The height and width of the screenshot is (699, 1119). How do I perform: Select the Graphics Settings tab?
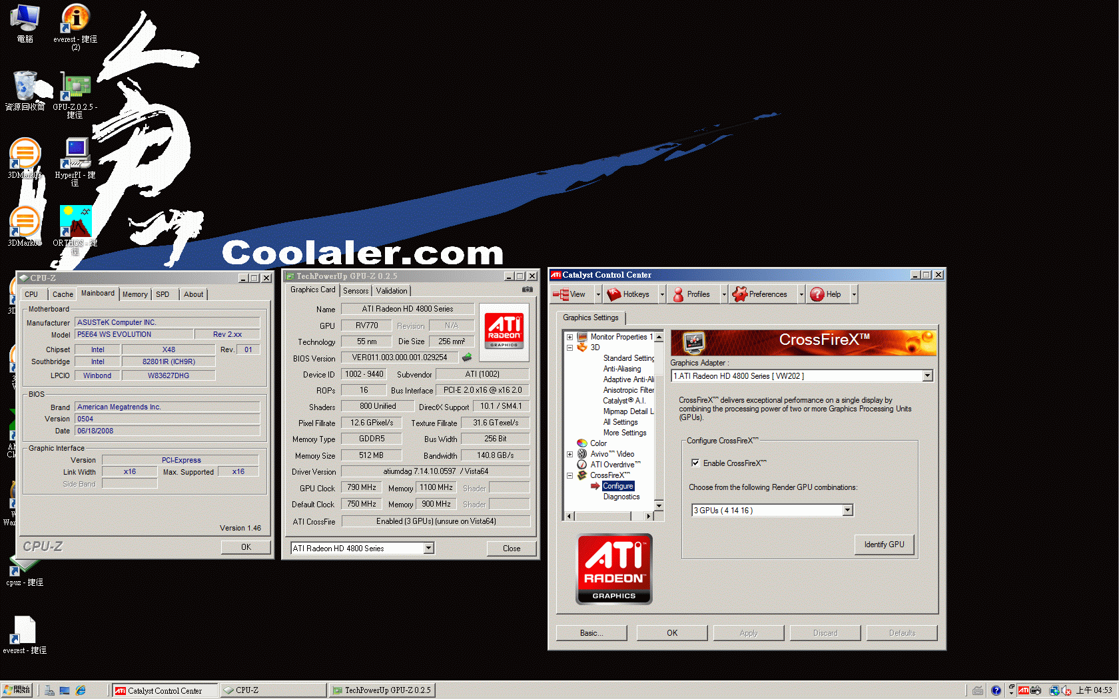click(x=591, y=318)
